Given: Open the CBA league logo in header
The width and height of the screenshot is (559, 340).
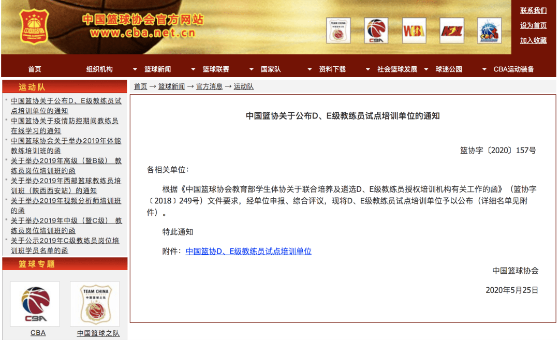Looking at the screenshot, I should click(x=376, y=31).
